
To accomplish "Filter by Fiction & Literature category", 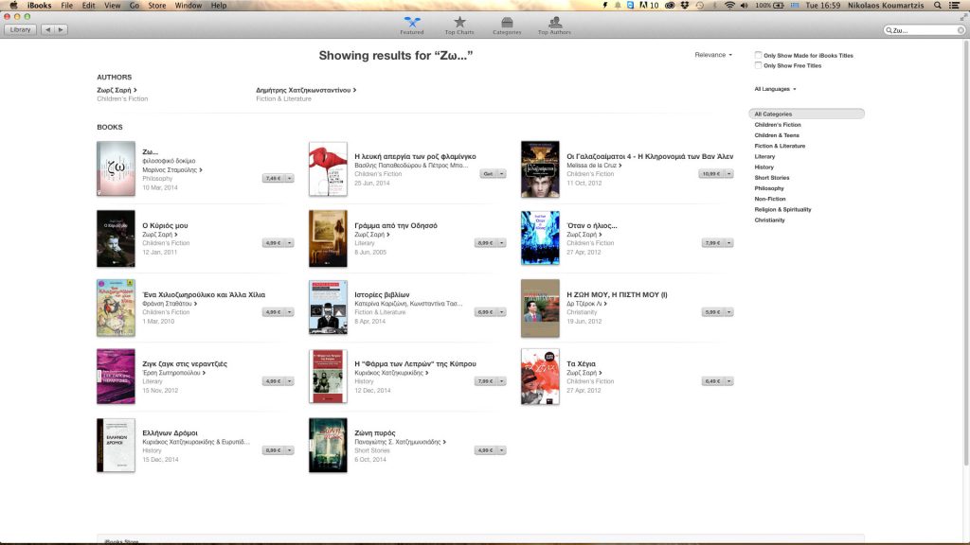I will point(780,146).
